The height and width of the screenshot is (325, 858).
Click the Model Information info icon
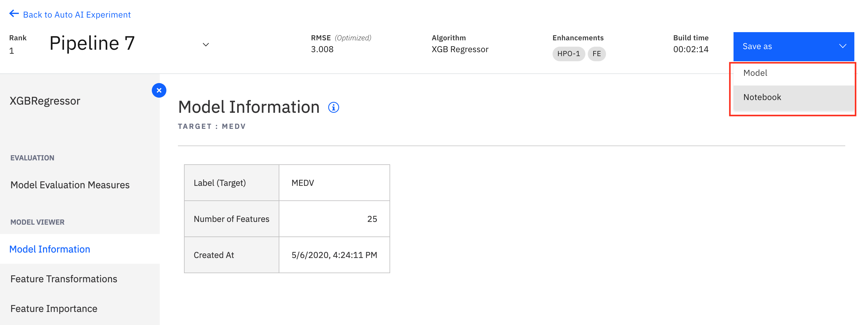tap(333, 107)
